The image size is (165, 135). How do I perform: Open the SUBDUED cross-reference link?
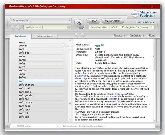(82, 76)
